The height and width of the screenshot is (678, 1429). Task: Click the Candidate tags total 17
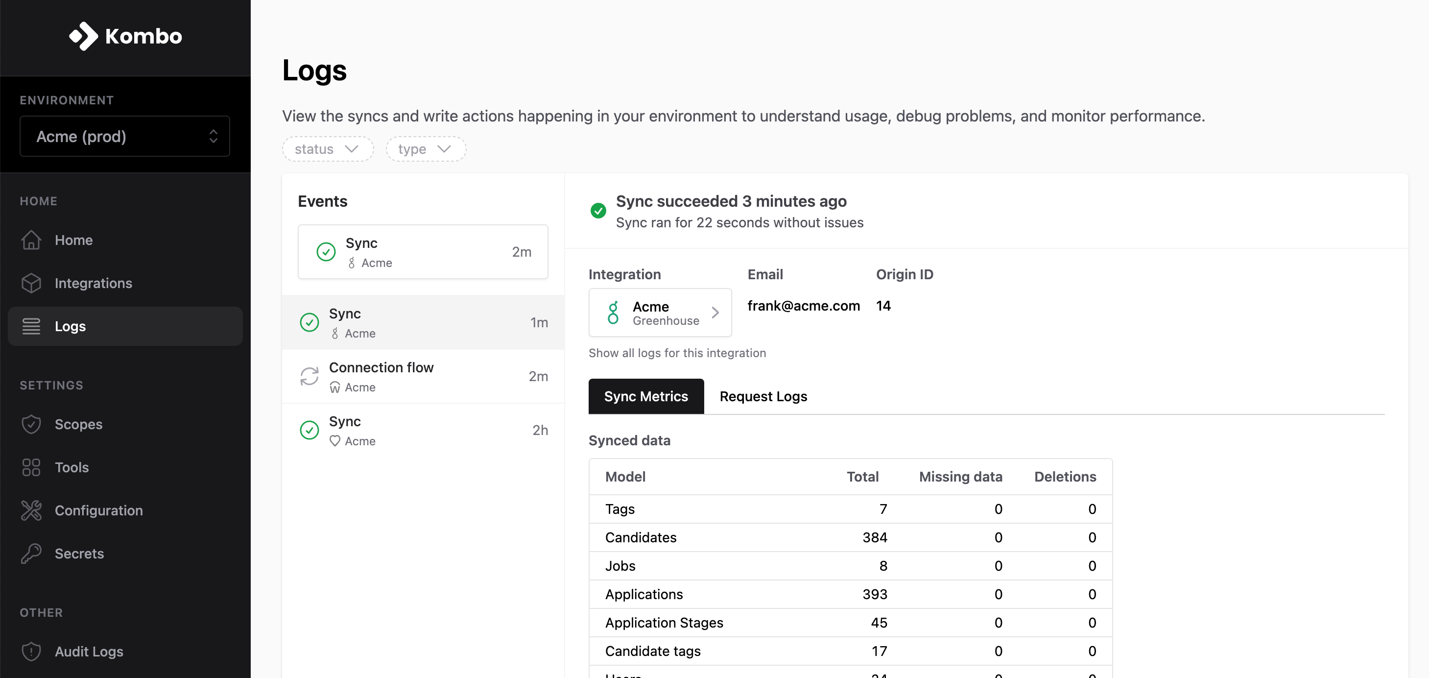click(x=879, y=651)
